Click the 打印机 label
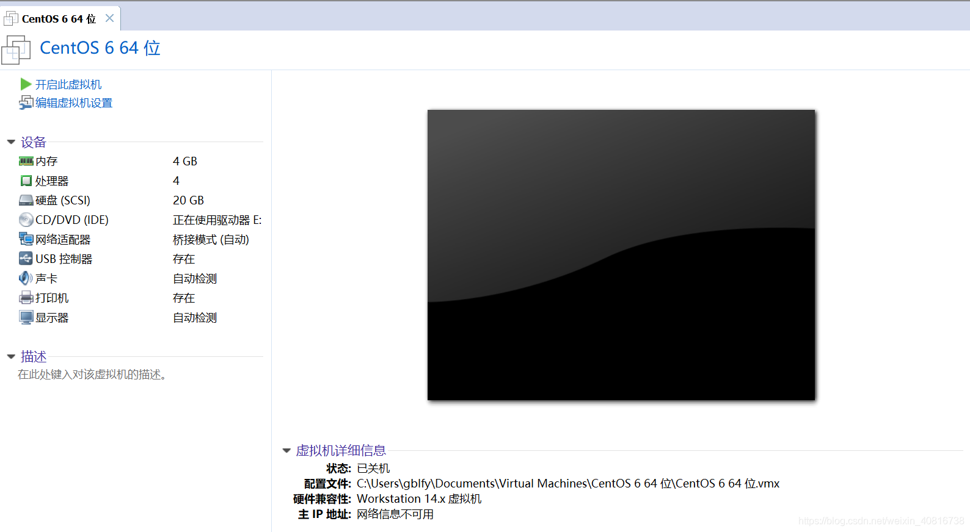Screen dimensions: 970x532 52,298
